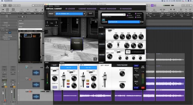Viewport: 193px width, 105px height.
Task: Switch to the IR Loader tab
Action: coord(70,9)
